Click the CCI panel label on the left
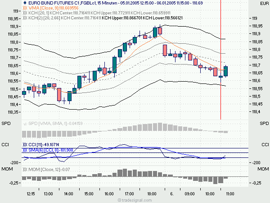This screenshot has width=270, height=203. tap(5, 145)
